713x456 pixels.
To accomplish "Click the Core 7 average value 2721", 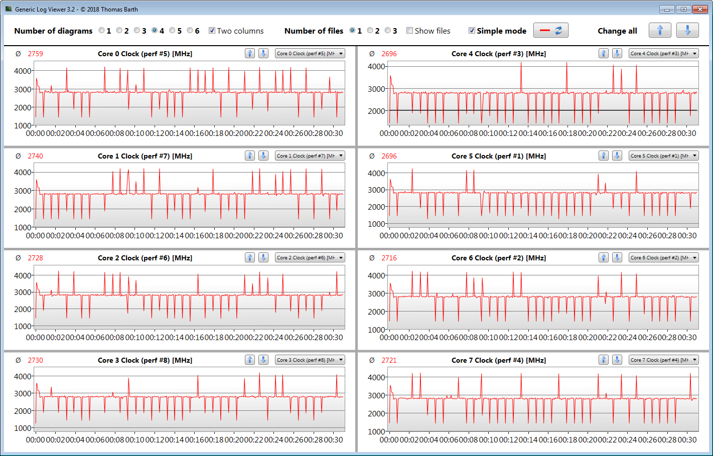I will (389, 360).
